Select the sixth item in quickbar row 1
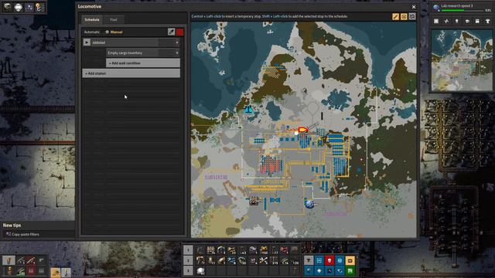This screenshot has width=495, height=278. coord(253,250)
